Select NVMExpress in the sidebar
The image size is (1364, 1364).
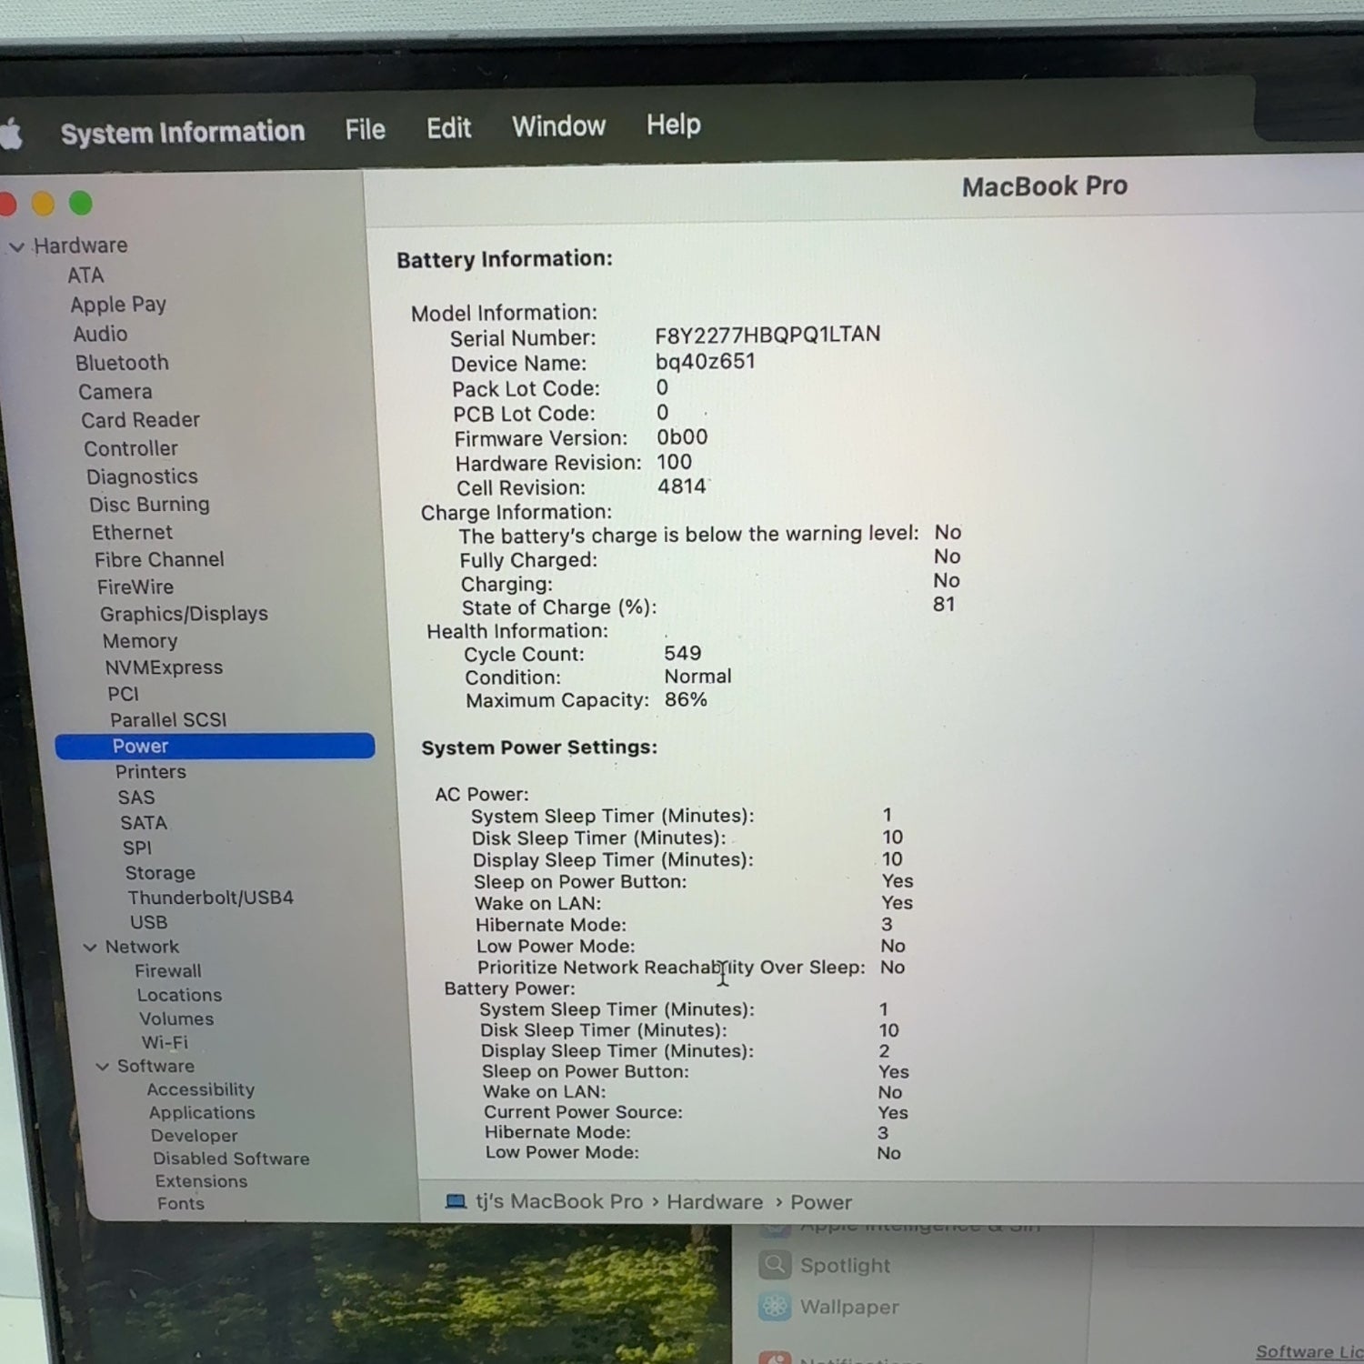click(x=164, y=667)
